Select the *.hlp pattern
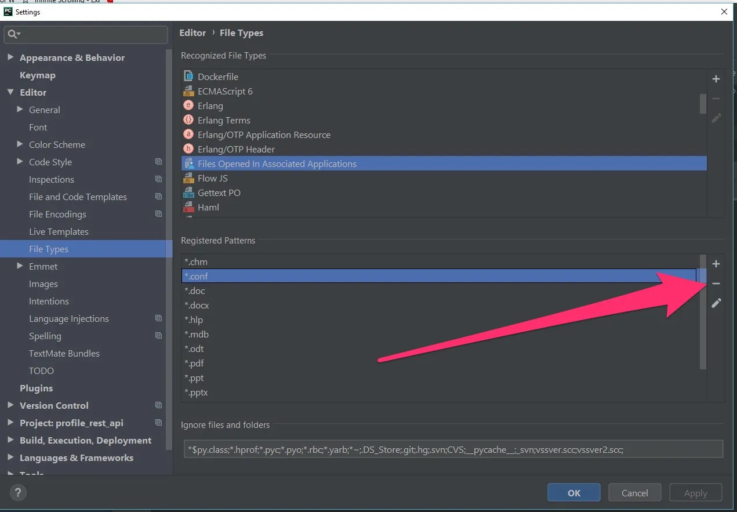This screenshot has width=737, height=512. pyautogui.click(x=194, y=319)
